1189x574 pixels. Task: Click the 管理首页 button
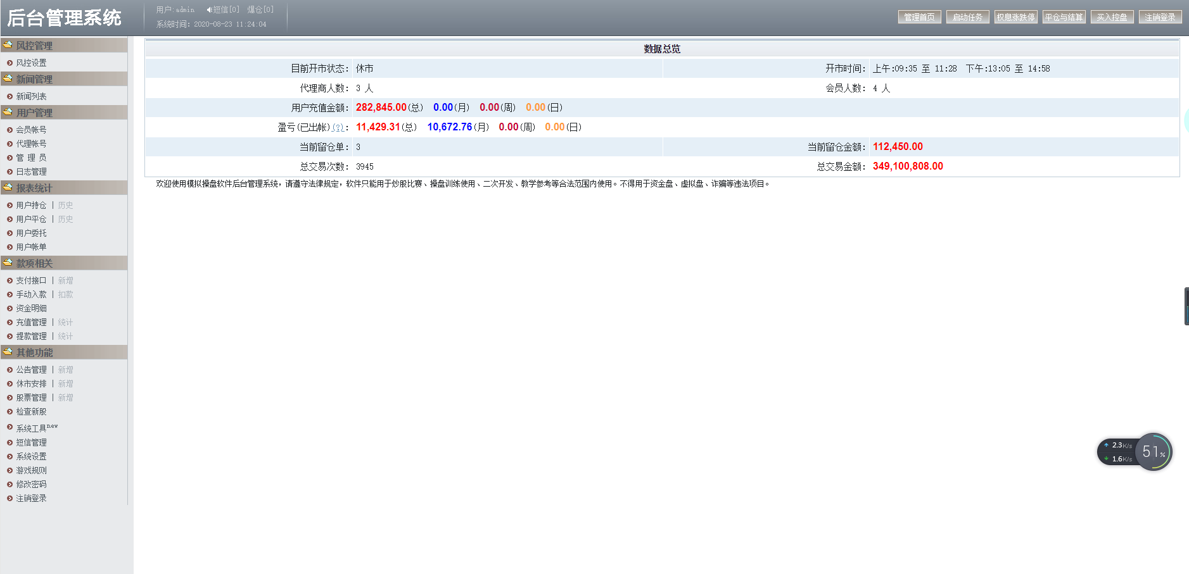920,16
